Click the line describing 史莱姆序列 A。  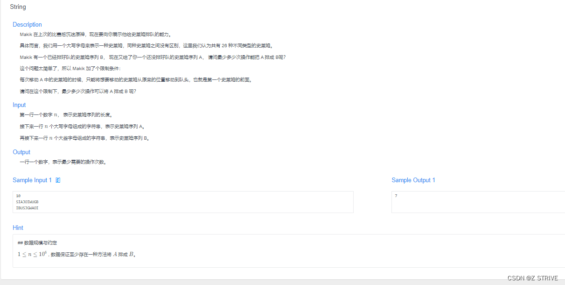tap(83, 127)
